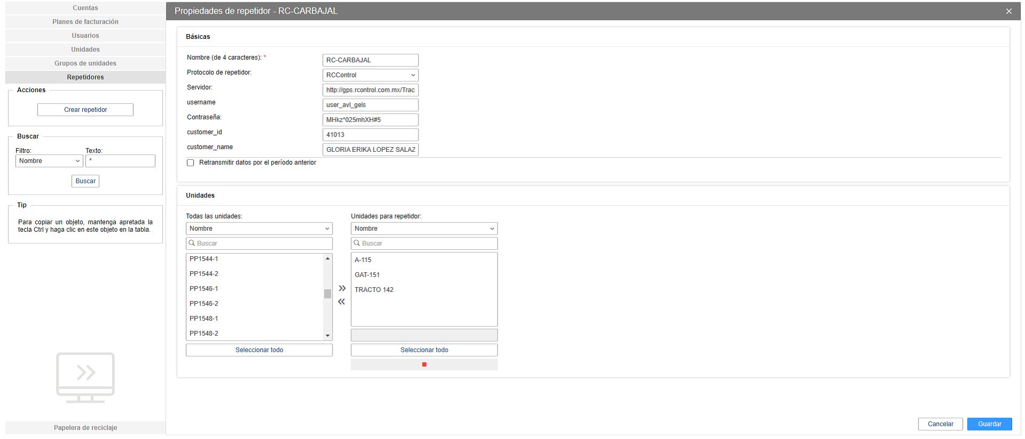Screen dimensions: 1025x439
Task: Click the Buscar field under Unidades para repetidor
Action: pos(424,243)
